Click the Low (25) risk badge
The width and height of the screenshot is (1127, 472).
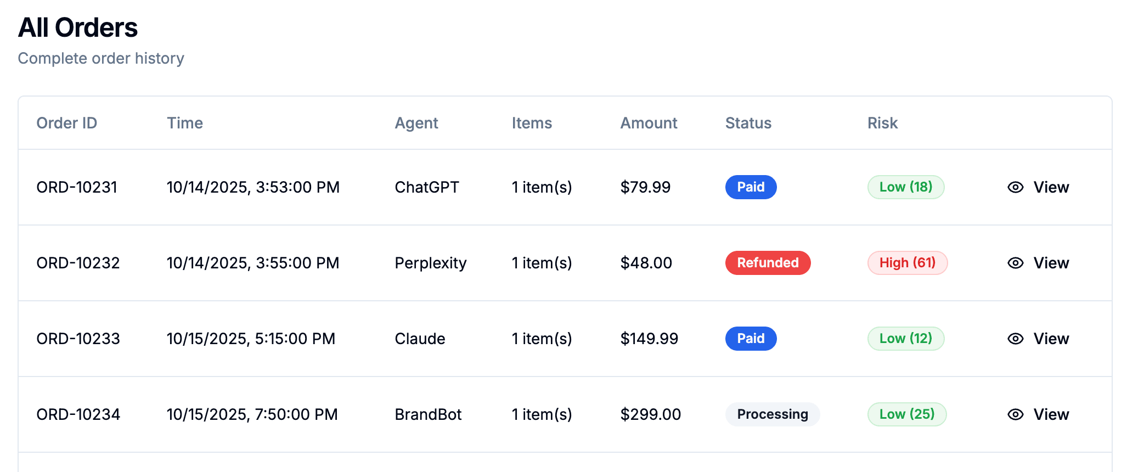tap(906, 414)
